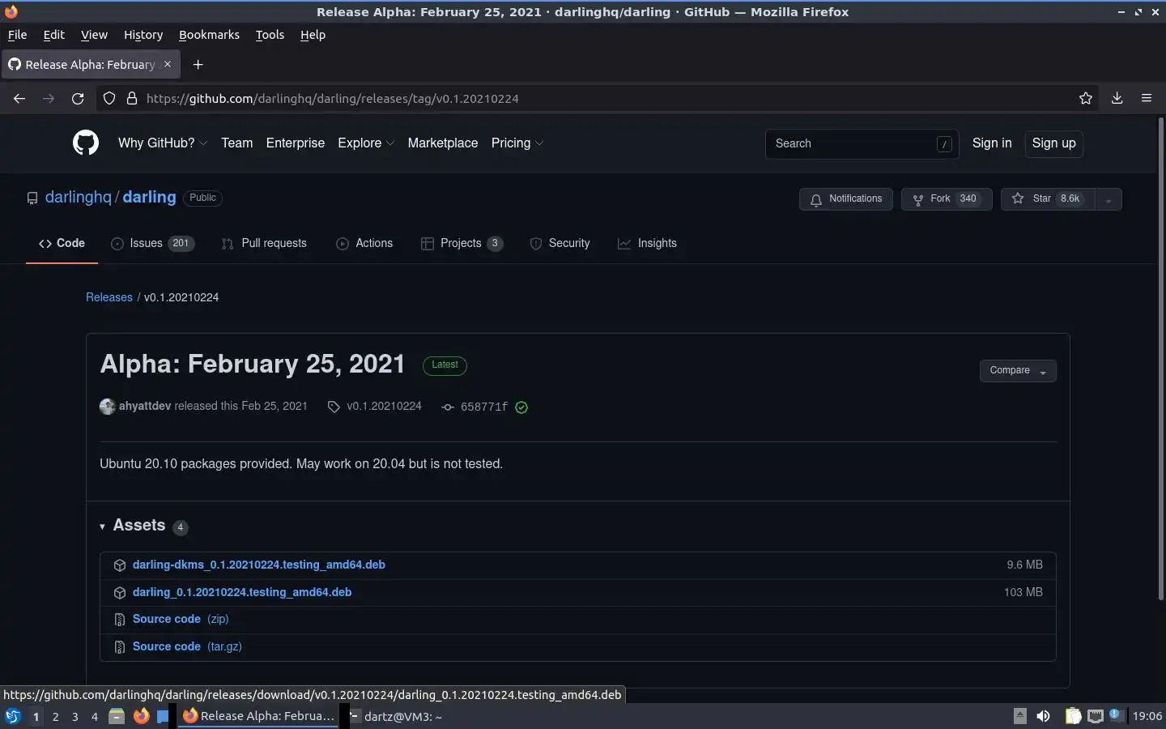Open the application launcher menu icon
The height and width of the screenshot is (729, 1166).
pyautogui.click(x=12, y=716)
